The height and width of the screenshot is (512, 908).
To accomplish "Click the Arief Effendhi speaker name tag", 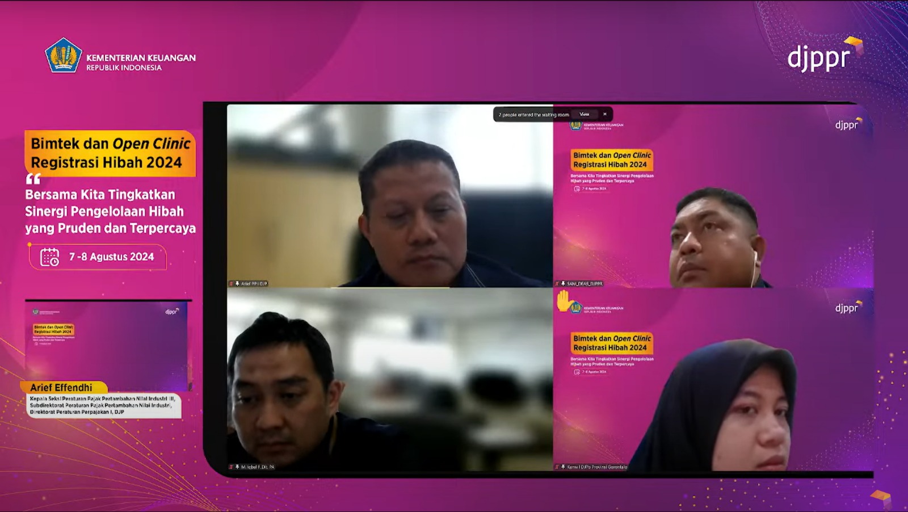I will coord(62,387).
